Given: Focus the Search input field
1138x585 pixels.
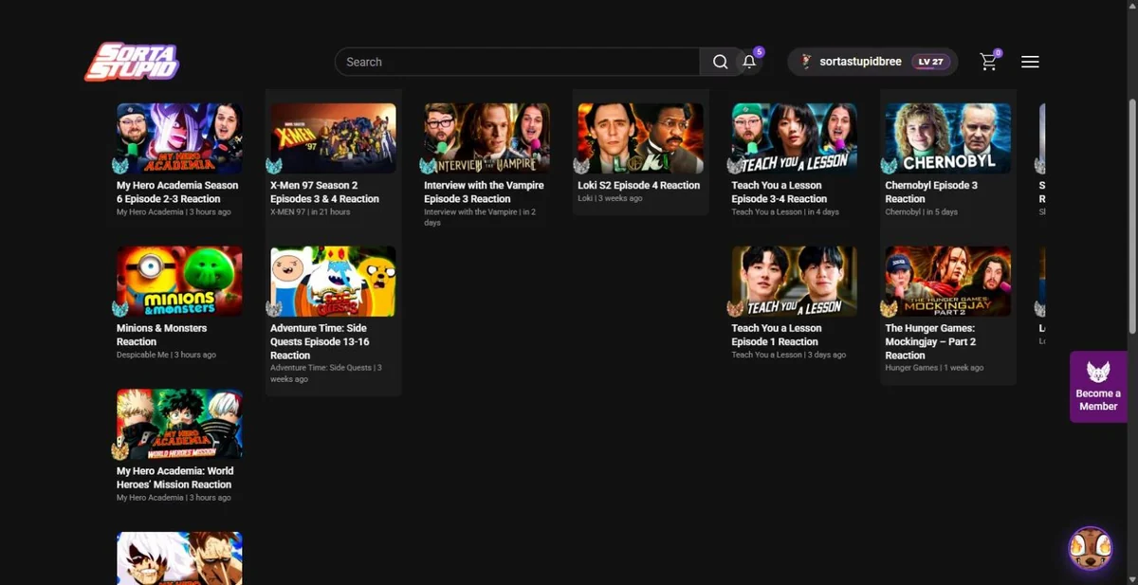Looking at the screenshot, I should click(517, 62).
